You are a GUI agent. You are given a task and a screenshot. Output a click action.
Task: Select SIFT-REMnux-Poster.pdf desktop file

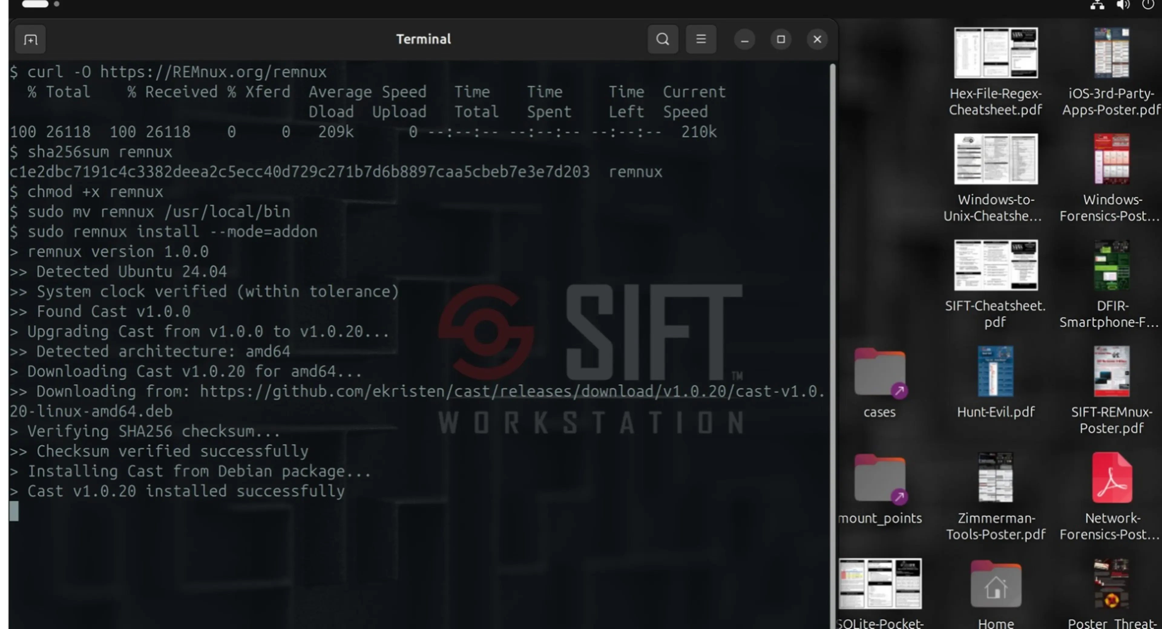click(x=1111, y=390)
